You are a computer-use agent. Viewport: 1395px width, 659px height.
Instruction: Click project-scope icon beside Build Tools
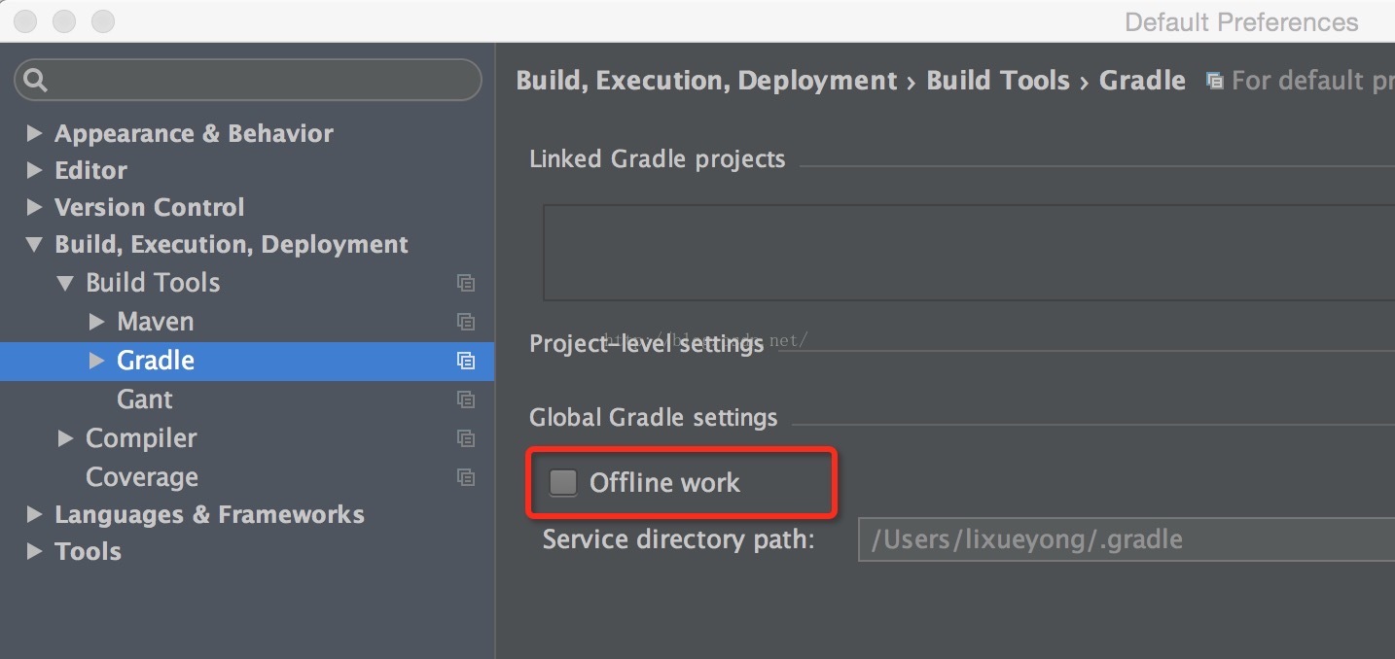click(x=466, y=283)
